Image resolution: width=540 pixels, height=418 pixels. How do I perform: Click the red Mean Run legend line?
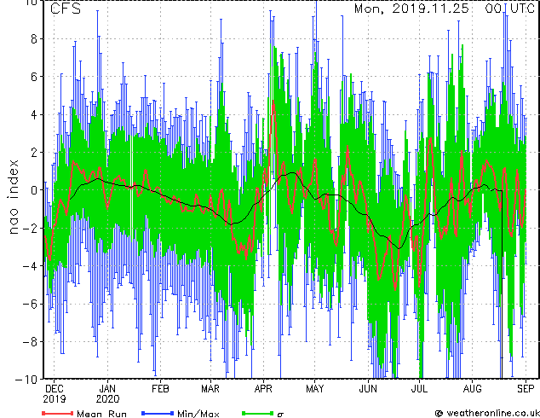58,413
